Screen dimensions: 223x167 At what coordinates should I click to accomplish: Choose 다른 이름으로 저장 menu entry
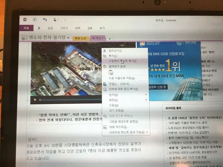click(x=125, y=78)
